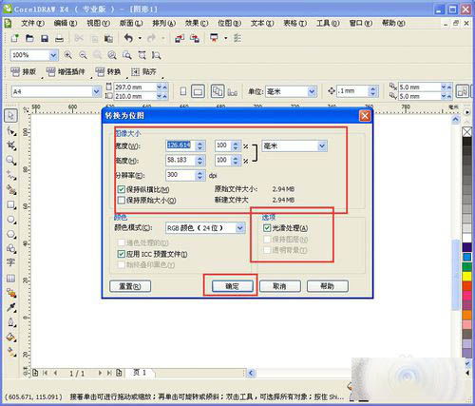
Task: Click the Zoom in magnifier icon
Action: [67, 55]
